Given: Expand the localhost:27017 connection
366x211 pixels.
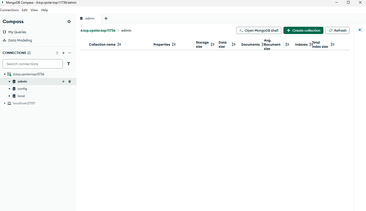Looking at the screenshot, I should coord(5,103).
